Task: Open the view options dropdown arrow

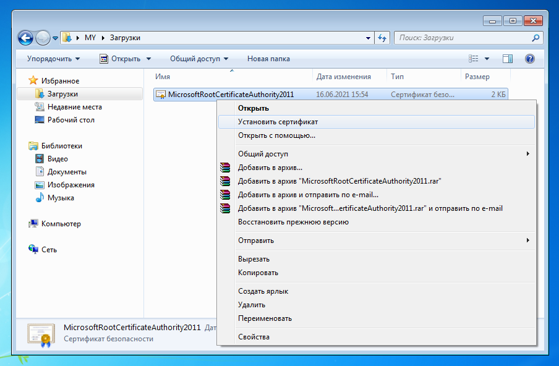Action: coord(487,59)
